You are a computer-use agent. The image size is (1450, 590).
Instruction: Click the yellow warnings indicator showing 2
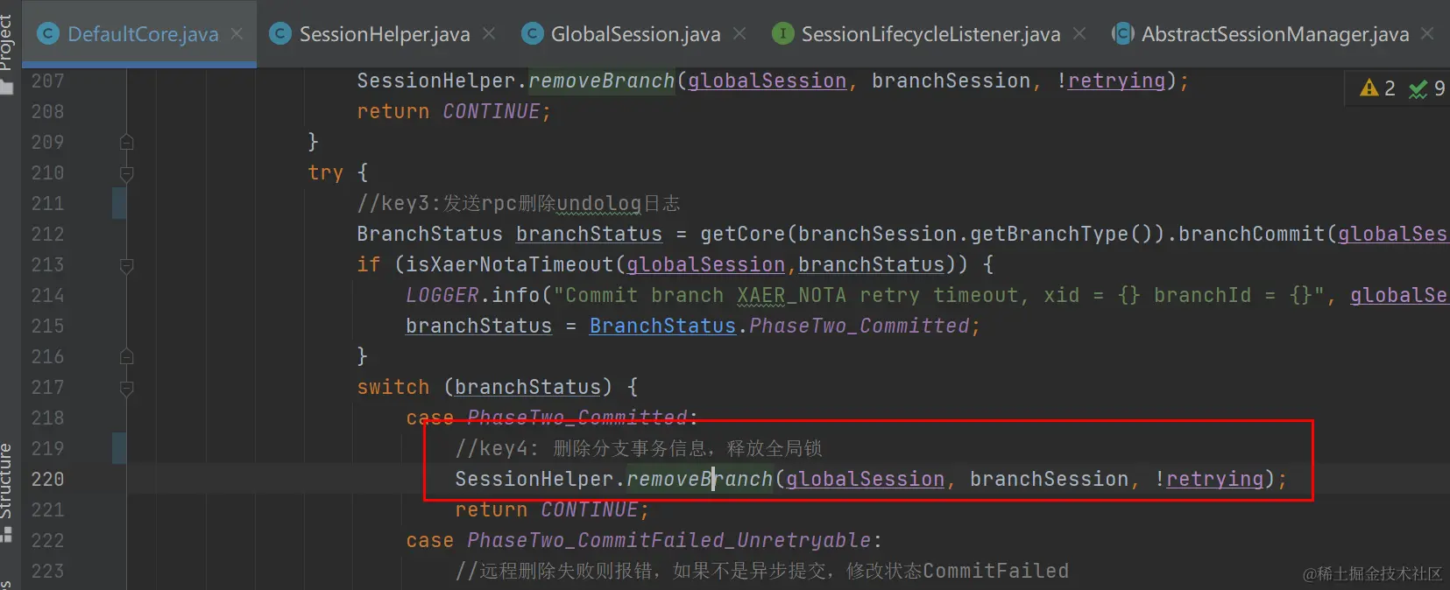[x=1377, y=88]
